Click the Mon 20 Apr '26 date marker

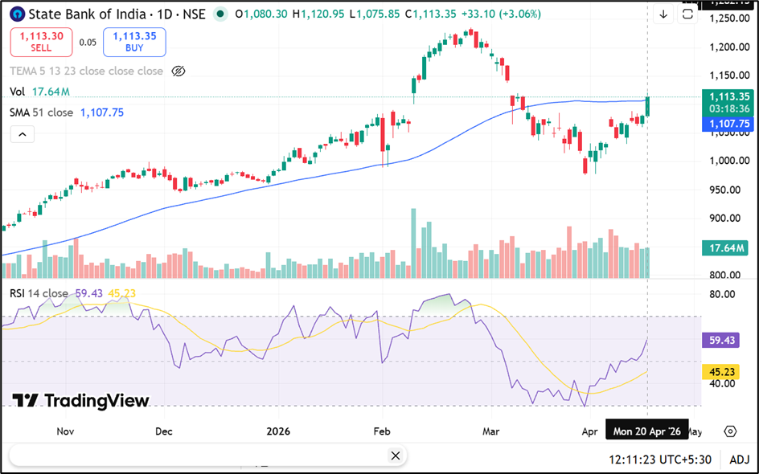646,431
